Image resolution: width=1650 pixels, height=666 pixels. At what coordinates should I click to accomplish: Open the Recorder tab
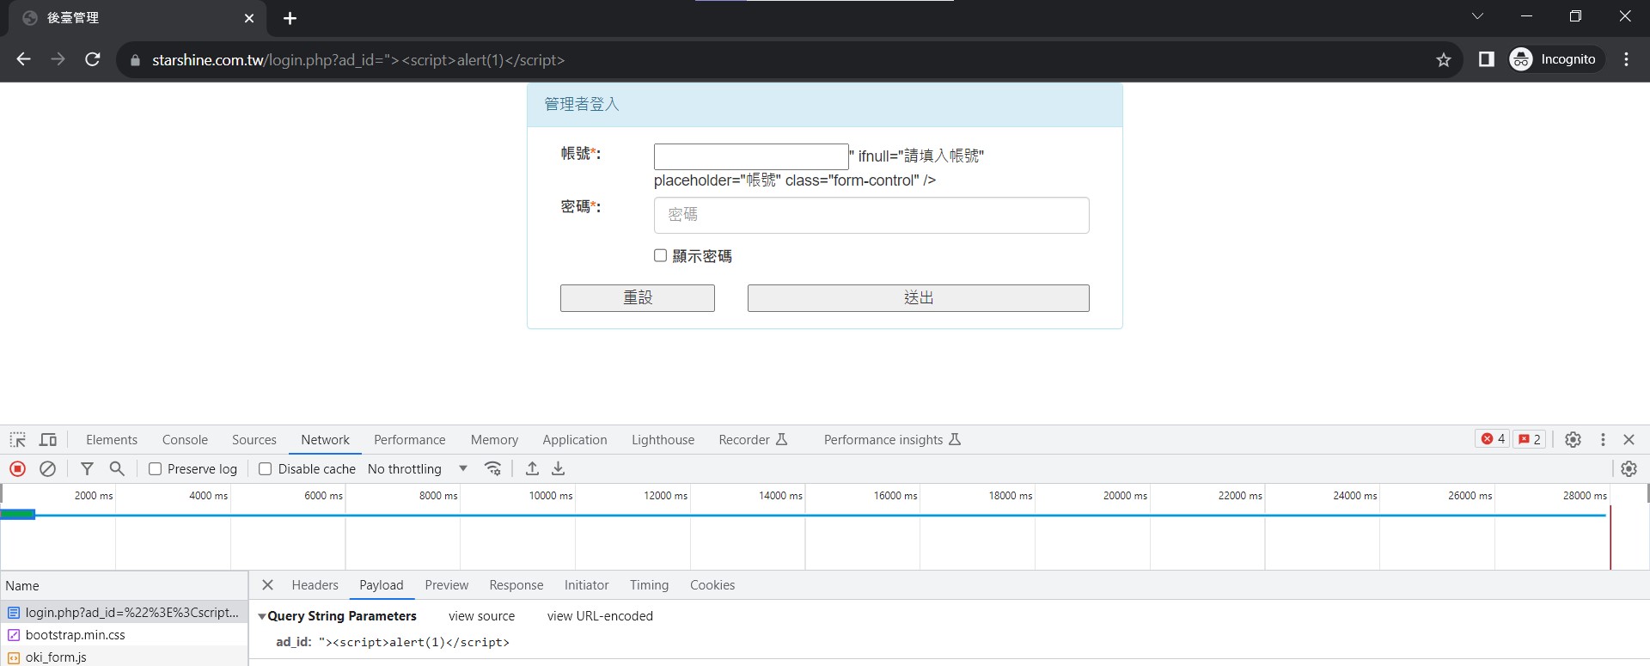point(753,440)
